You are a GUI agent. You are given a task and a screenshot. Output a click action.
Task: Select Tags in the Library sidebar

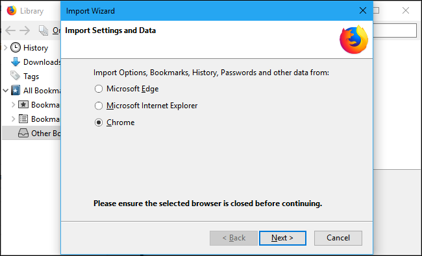[32, 76]
